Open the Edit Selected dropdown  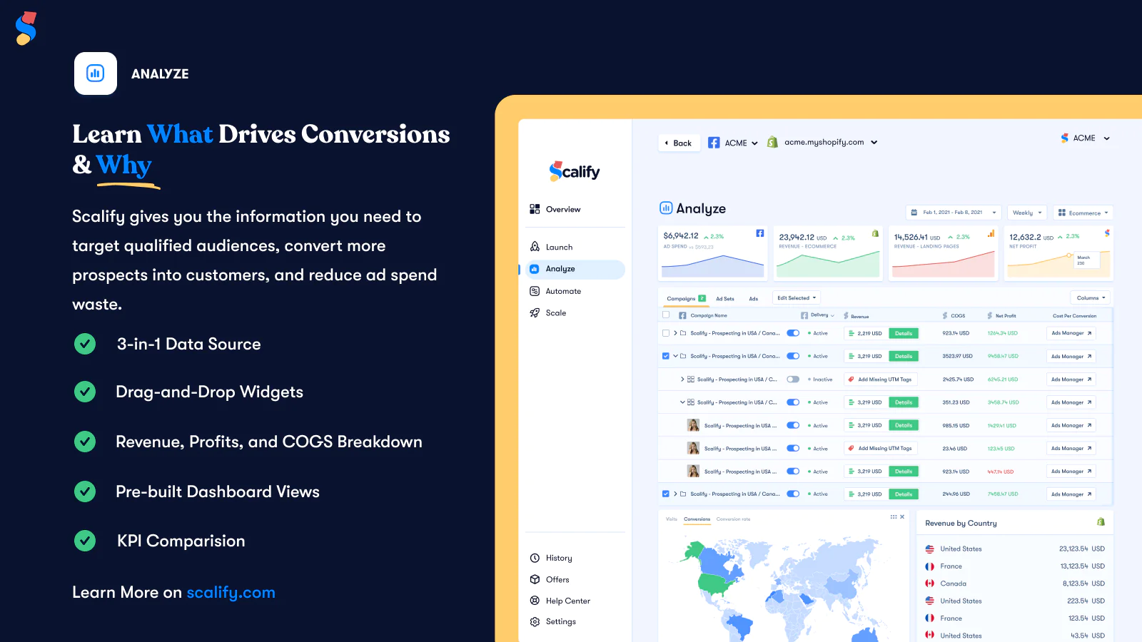coord(797,297)
